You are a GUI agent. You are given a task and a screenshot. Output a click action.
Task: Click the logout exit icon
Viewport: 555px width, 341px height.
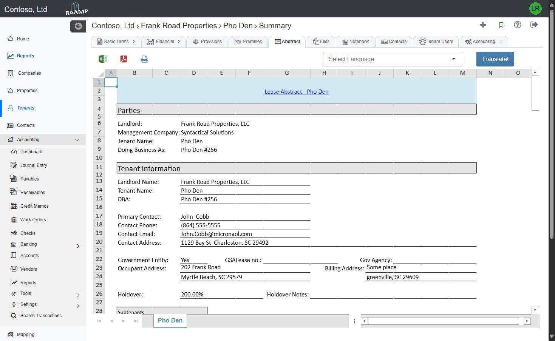(534, 25)
